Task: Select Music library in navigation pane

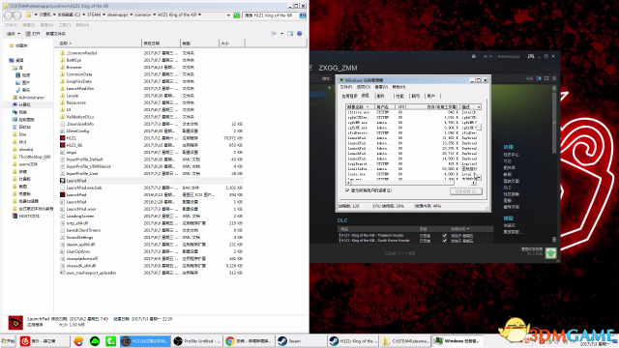Action: (22, 90)
